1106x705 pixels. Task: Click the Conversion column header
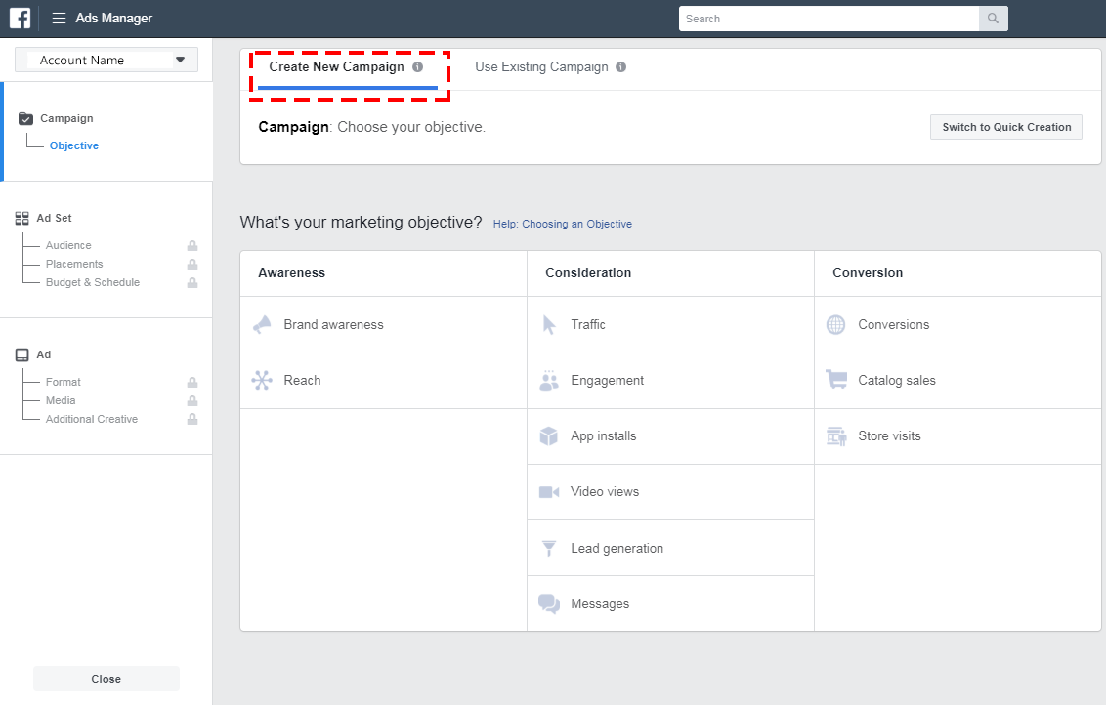click(868, 272)
